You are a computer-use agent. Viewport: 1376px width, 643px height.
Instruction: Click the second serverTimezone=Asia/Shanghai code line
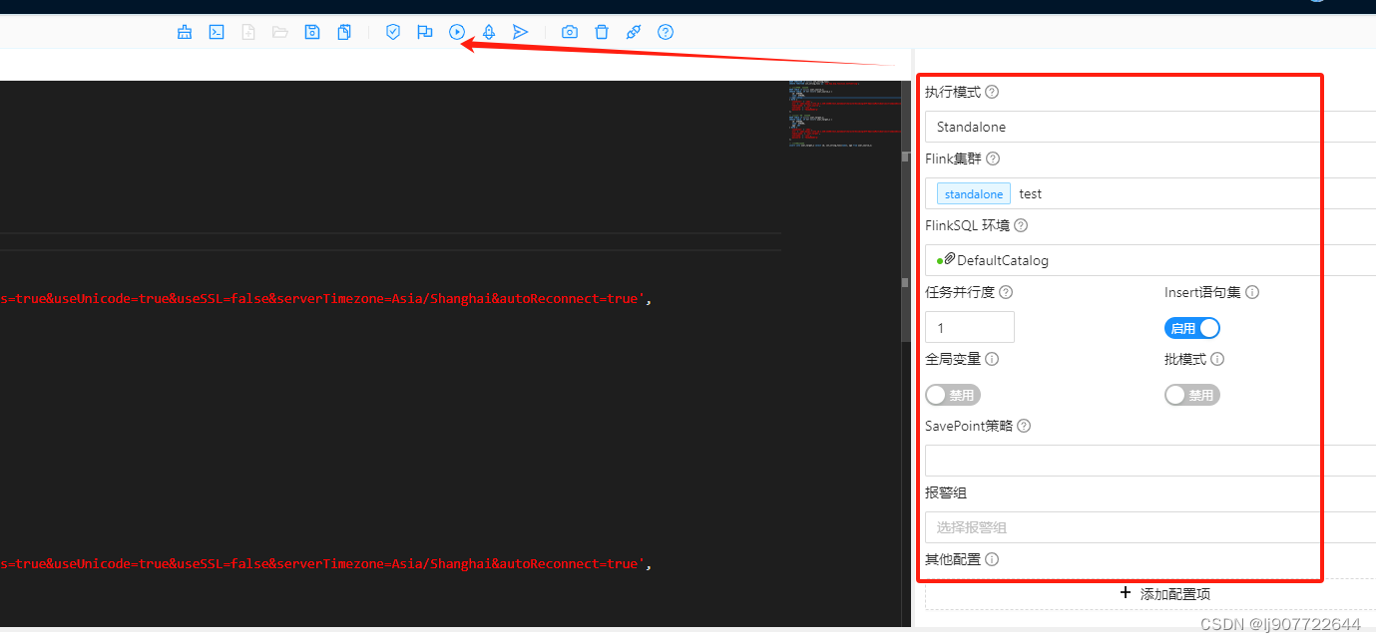click(326, 563)
